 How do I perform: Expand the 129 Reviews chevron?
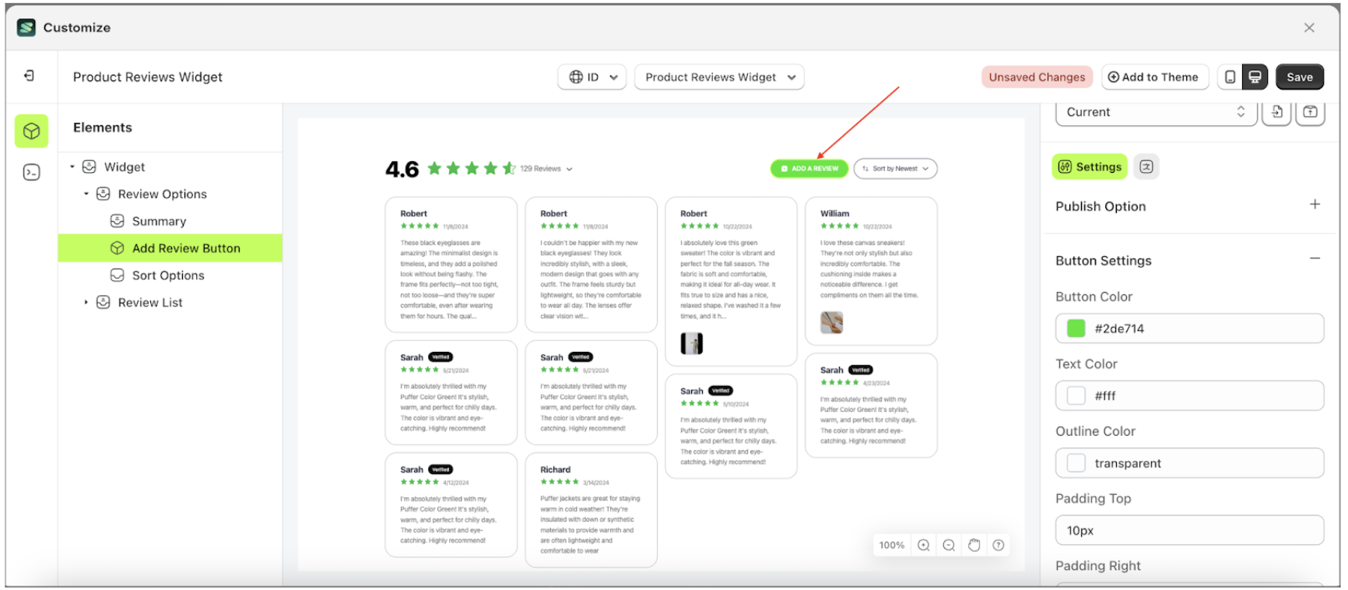pos(569,169)
